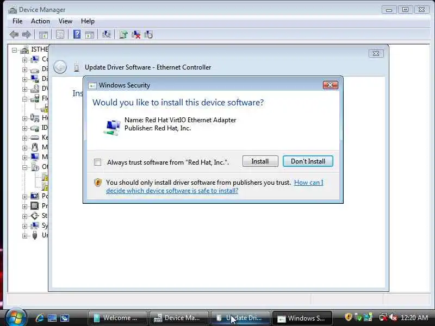Switch to Windows Security taskbar button
This screenshot has width=435, height=326.
tap(302, 318)
